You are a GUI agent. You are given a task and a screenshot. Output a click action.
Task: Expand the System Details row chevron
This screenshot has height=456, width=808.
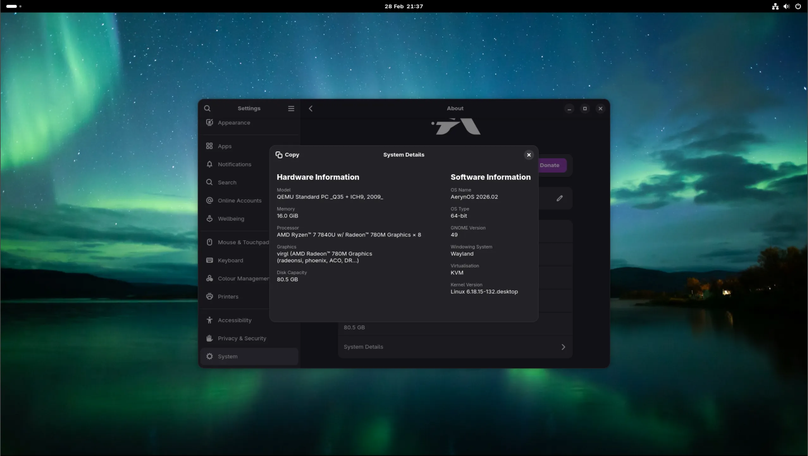pos(563,347)
